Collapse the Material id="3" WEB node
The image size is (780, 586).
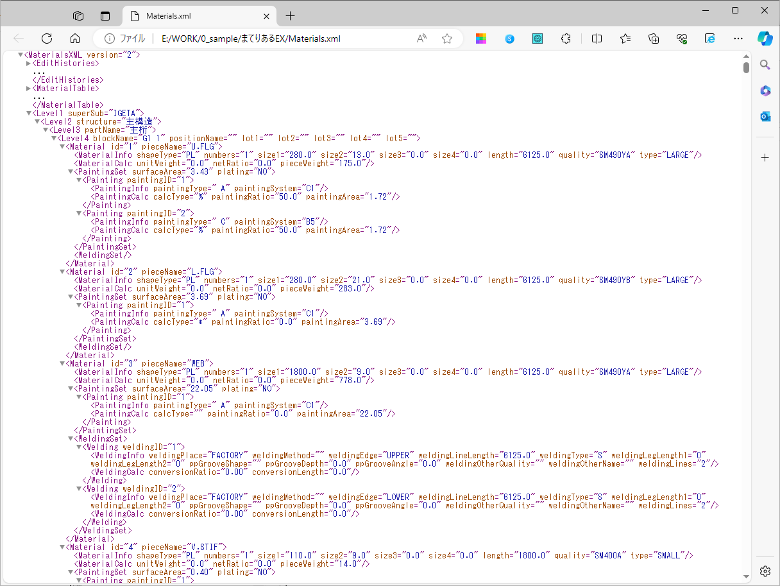click(62, 364)
